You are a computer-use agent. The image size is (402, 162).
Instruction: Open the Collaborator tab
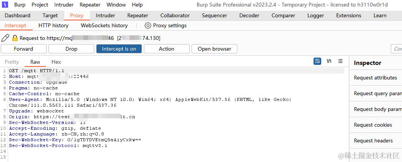175,16
